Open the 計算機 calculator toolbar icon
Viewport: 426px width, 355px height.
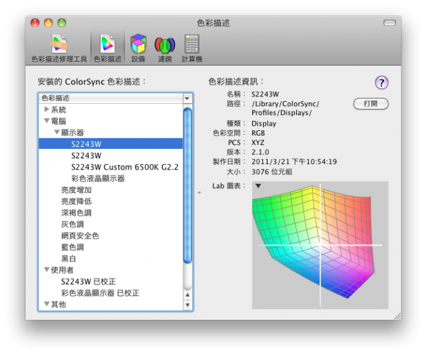(192, 48)
